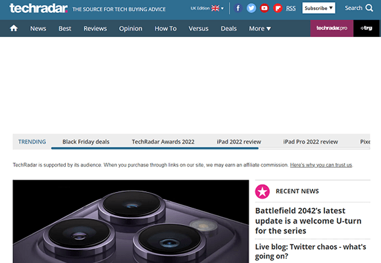
Task: Open the Twitter chaos live blog
Action: (311, 251)
